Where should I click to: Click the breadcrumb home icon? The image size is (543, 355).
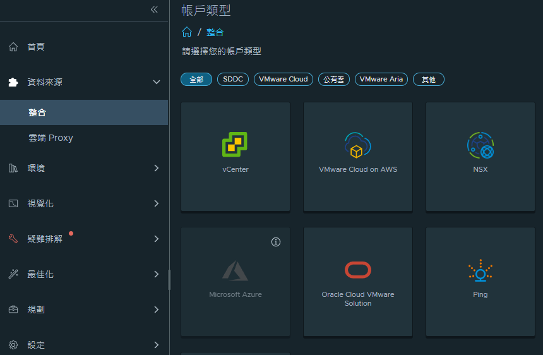coord(187,32)
